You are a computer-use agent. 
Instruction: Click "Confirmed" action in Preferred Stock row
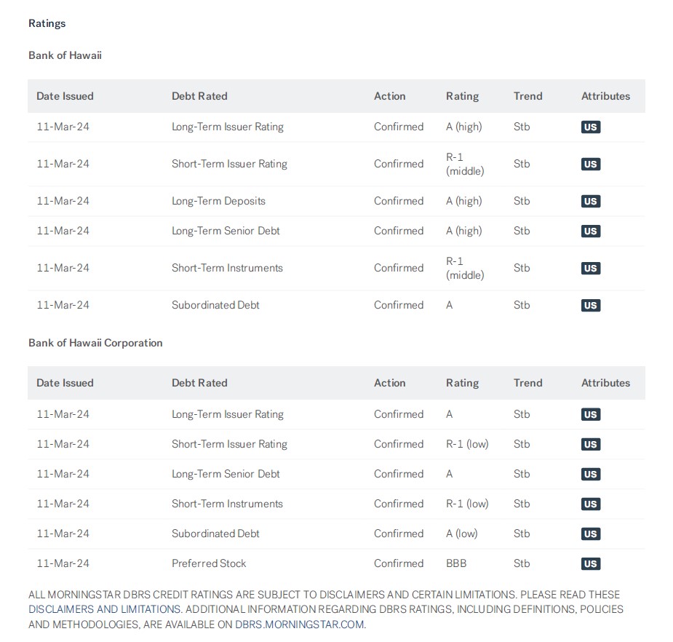coord(399,563)
